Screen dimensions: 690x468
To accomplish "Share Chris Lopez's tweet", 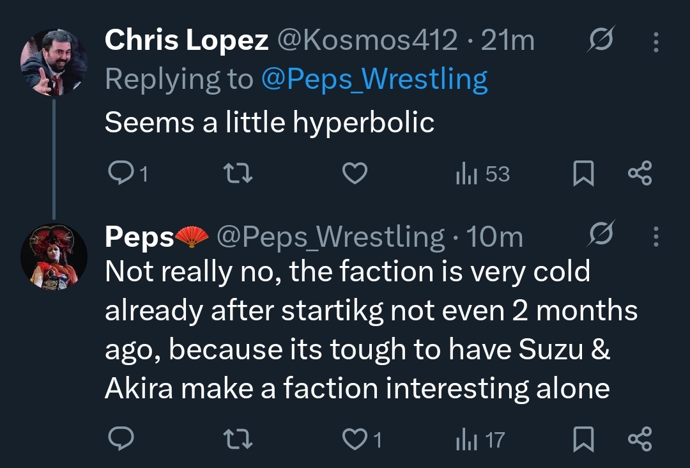I will pos(640,174).
